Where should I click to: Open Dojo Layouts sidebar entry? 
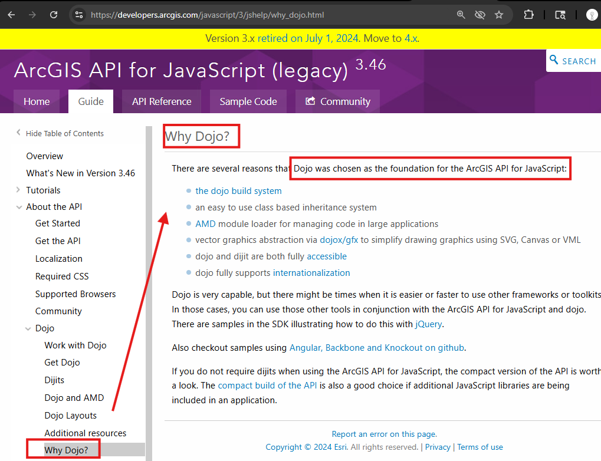pyautogui.click(x=71, y=416)
